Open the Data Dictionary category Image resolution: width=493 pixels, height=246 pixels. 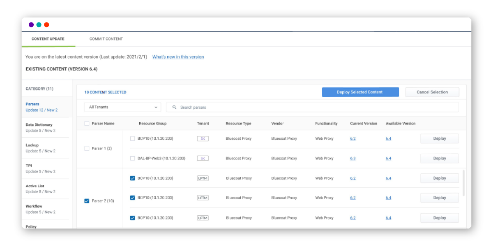click(x=39, y=128)
